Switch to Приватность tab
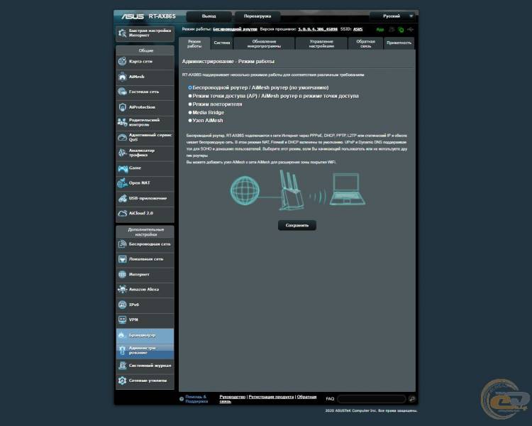Screen dimensions: 532x426 [399, 44]
